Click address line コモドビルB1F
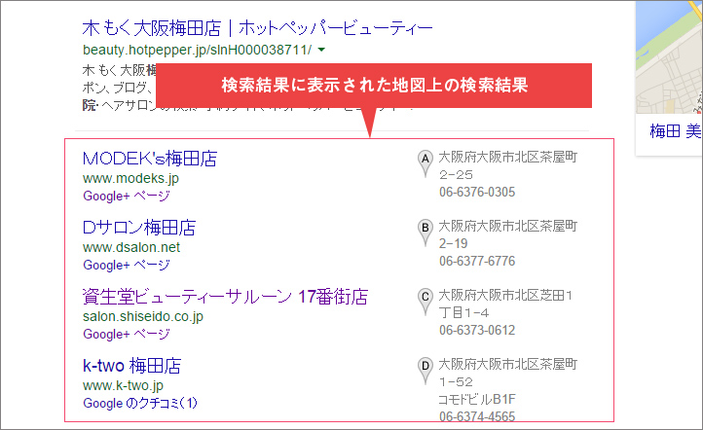703x430 pixels. click(x=477, y=399)
